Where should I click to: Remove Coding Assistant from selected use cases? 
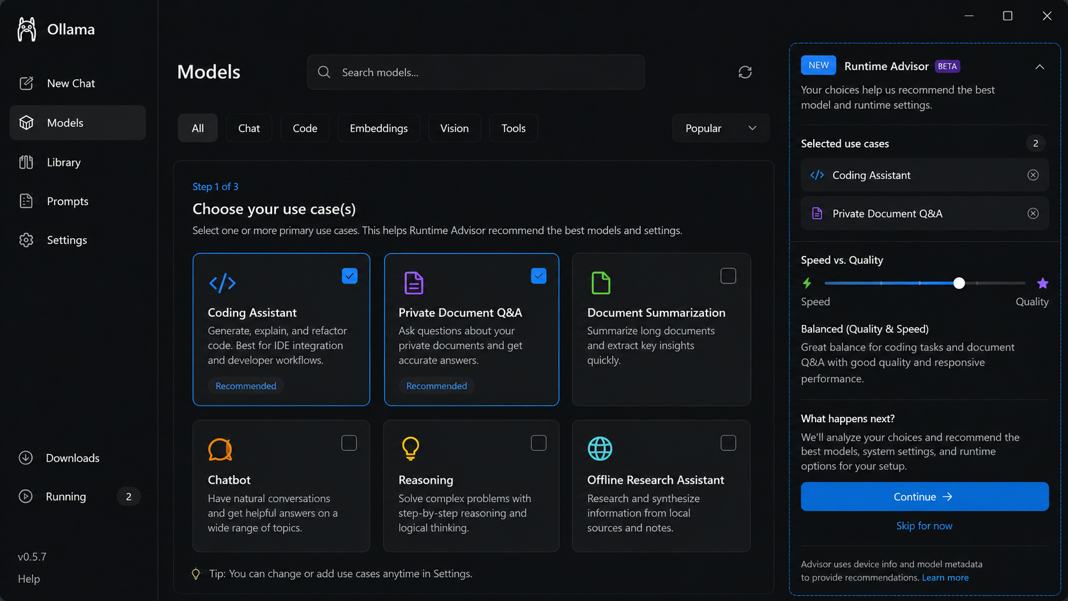(x=1033, y=175)
